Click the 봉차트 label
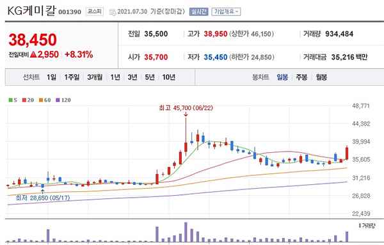This screenshot has width=384, height=245. [x=260, y=77]
